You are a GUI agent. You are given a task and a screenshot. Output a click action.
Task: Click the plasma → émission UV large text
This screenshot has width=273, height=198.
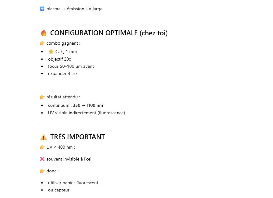pos(75,9)
